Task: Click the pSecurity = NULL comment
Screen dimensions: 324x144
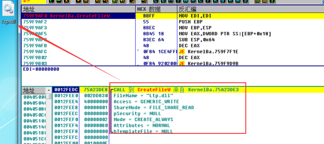Action: coord(137,114)
